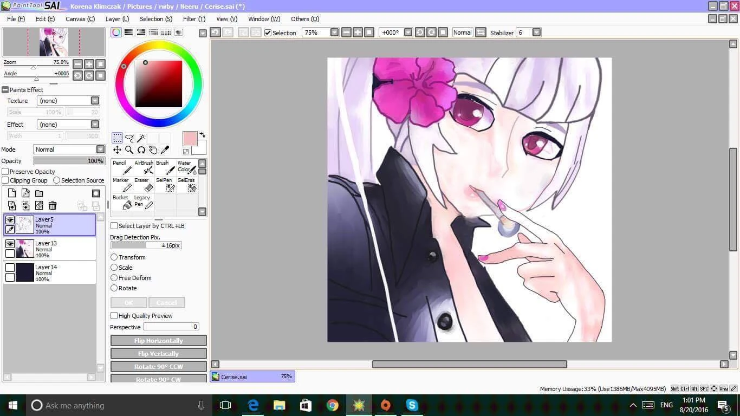Open the Texture dropdown
This screenshot has width=740, height=416.
[95, 101]
